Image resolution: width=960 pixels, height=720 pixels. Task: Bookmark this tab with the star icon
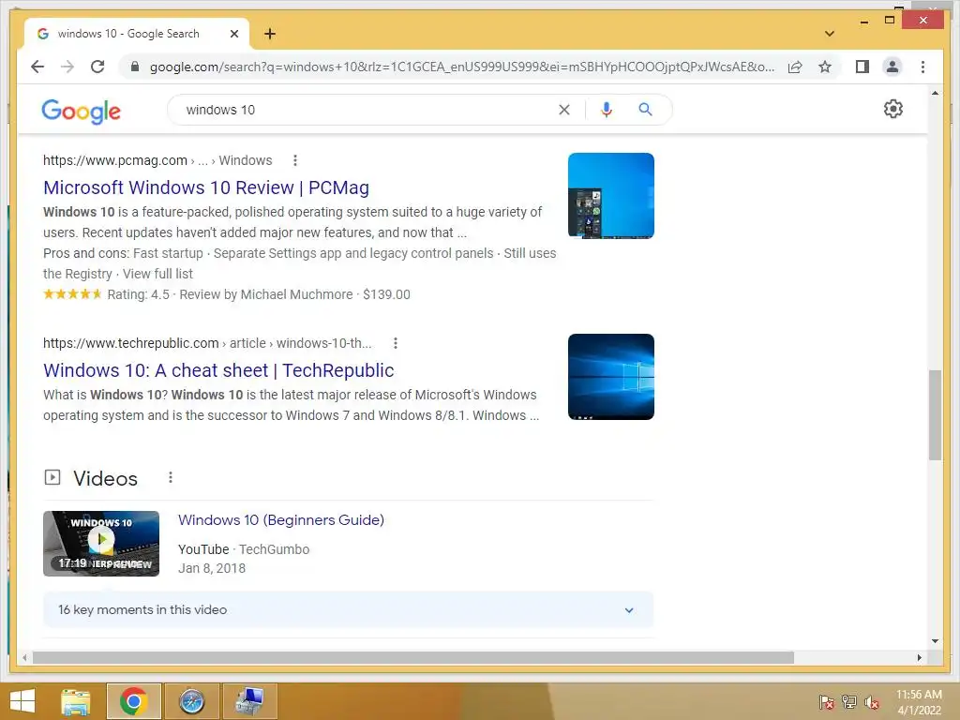825,67
